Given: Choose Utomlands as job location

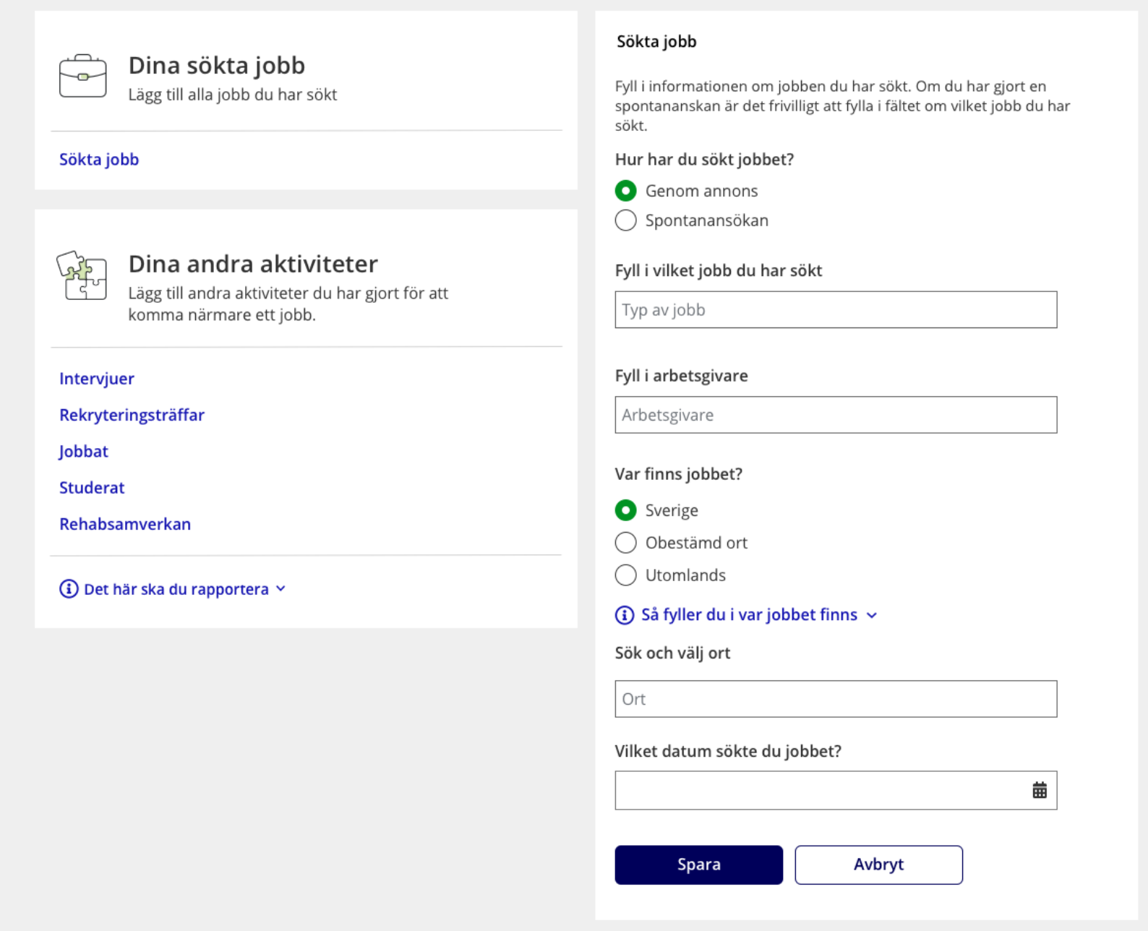Looking at the screenshot, I should coord(626,575).
